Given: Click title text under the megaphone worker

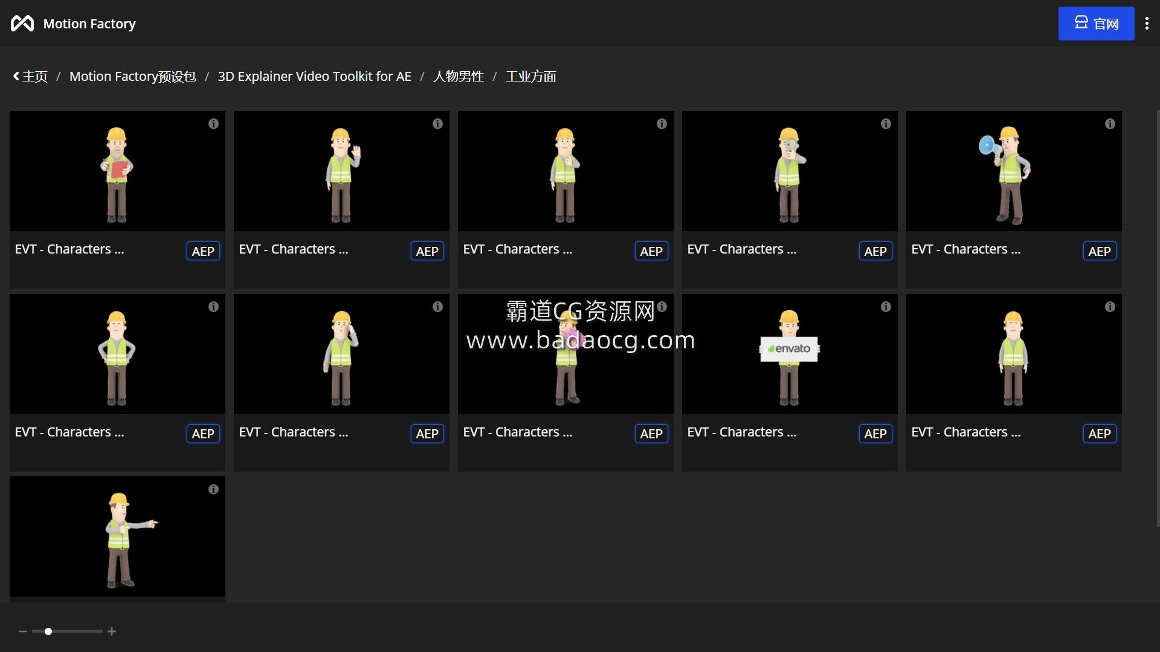Looking at the screenshot, I should [966, 249].
